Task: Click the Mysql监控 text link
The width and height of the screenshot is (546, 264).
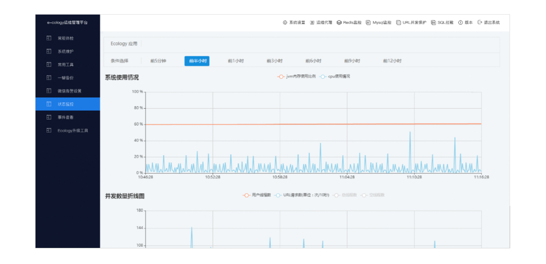Action: [x=382, y=22]
